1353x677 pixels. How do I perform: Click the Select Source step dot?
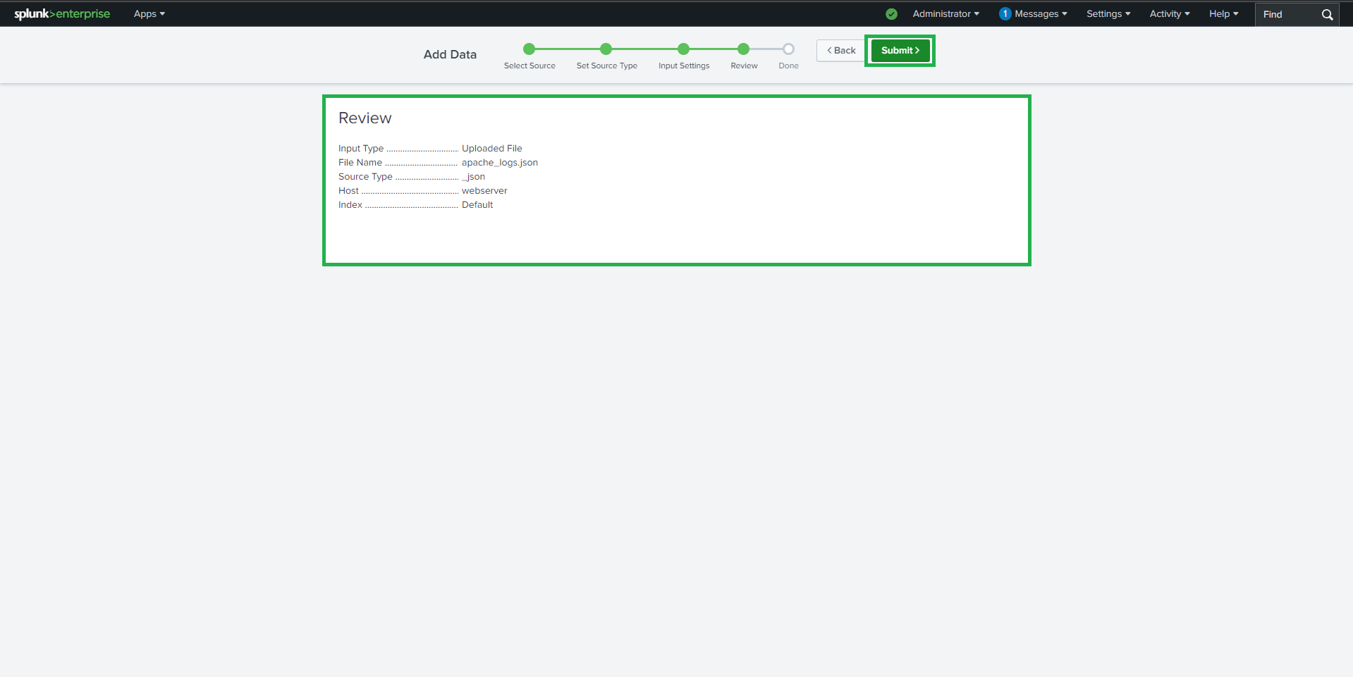pos(529,49)
